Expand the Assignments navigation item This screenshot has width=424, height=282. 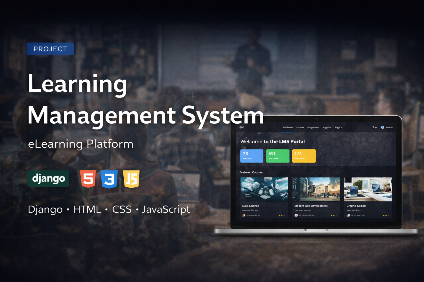(313, 127)
